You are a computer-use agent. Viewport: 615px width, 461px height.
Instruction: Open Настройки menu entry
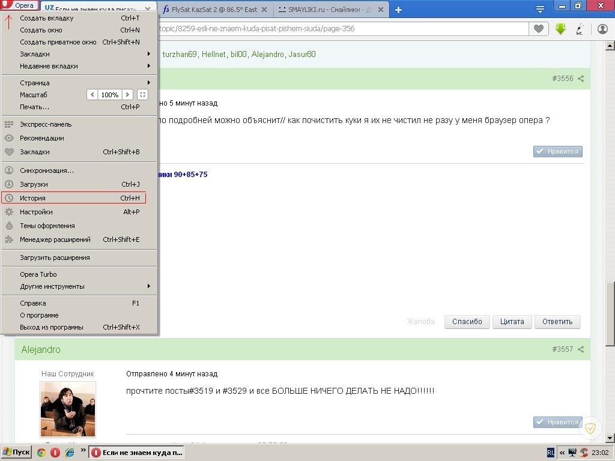tap(79, 212)
